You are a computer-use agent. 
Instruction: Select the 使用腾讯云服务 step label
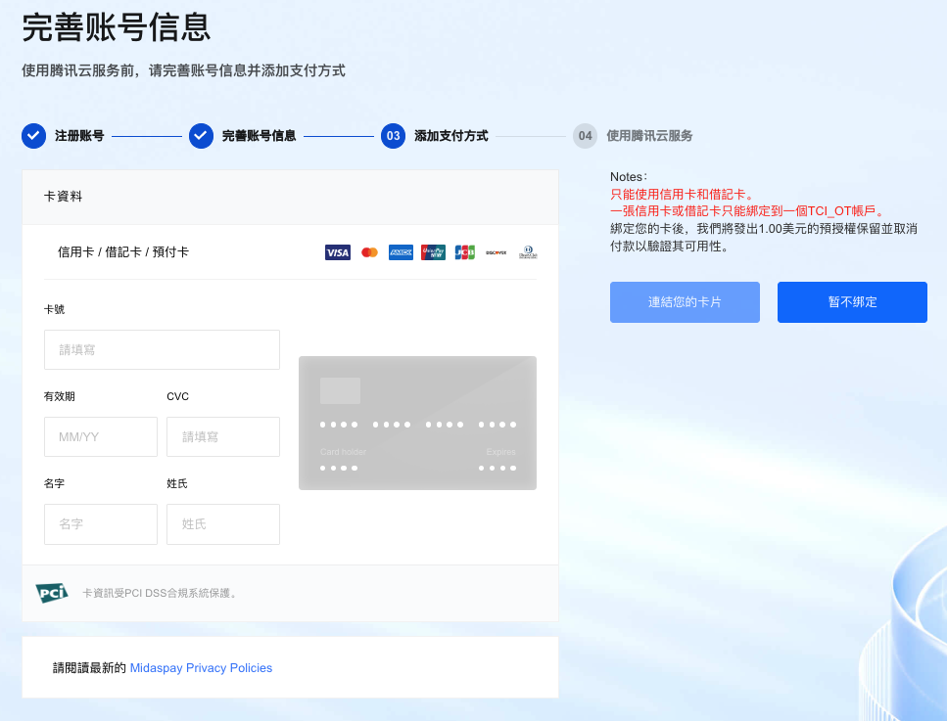tap(649, 136)
